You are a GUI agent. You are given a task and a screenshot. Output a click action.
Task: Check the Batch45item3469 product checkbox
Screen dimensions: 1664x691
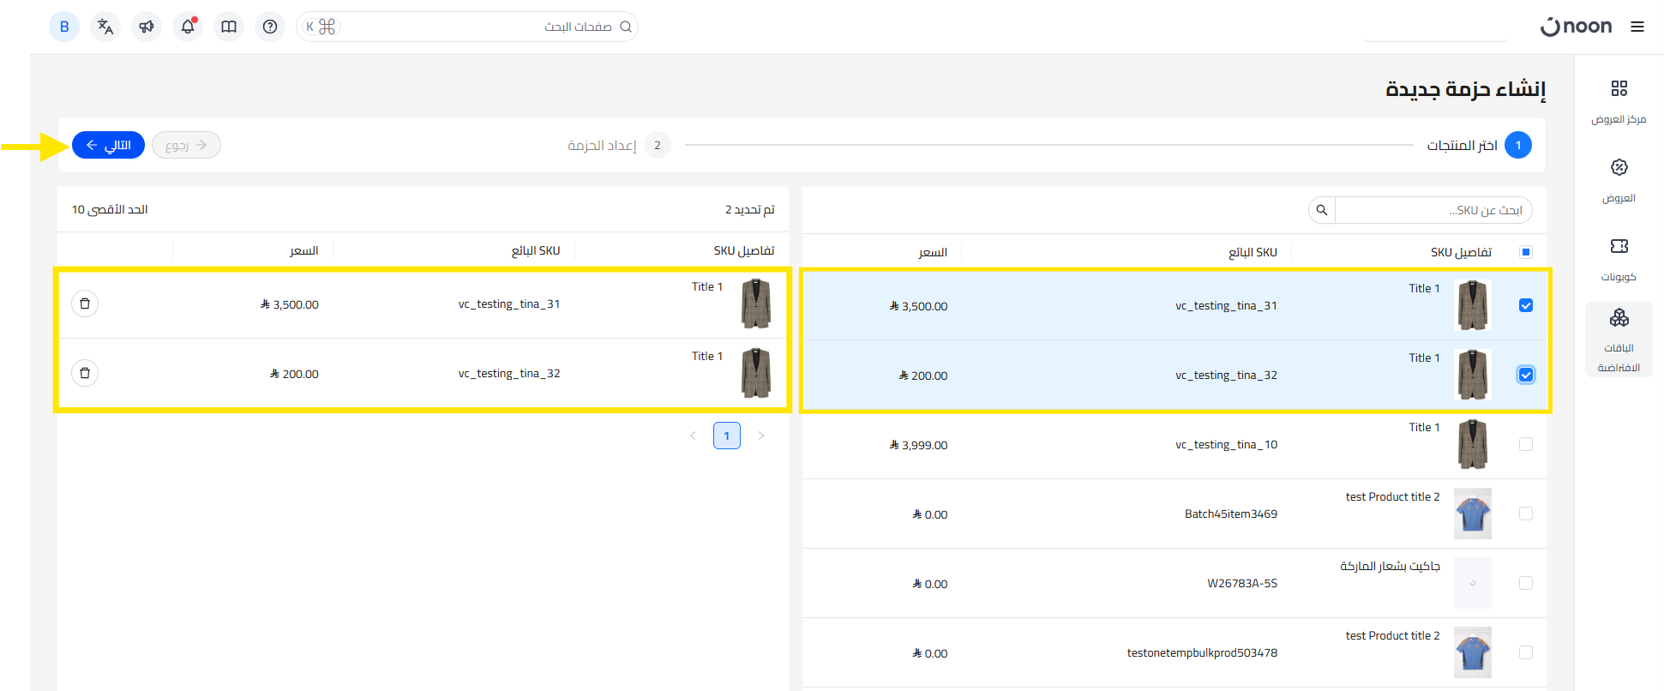pyautogui.click(x=1525, y=514)
